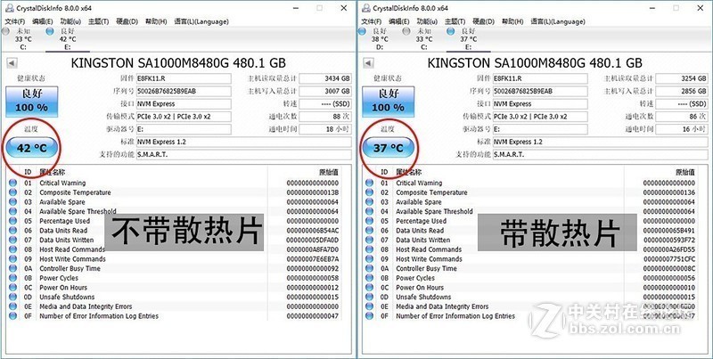Screen dimensions: 713x359
Task: Click status icon for Number of Error Entries, left window
Action: pyautogui.click(x=12, y=316)
